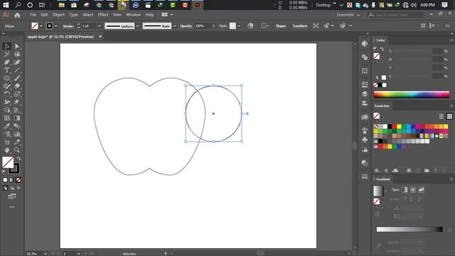Activate the Puppet Warp pin tool

17,102
